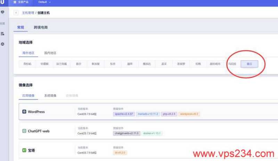Click the ChatGPT-web logo icon
The width and height of the screenshot is (278, 161).
pyautogui.click(x=24, y=131)
